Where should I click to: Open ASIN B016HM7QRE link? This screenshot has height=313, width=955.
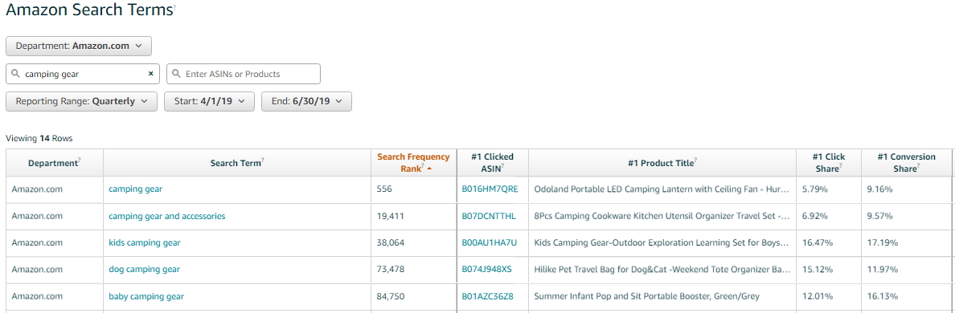[490, 189]
